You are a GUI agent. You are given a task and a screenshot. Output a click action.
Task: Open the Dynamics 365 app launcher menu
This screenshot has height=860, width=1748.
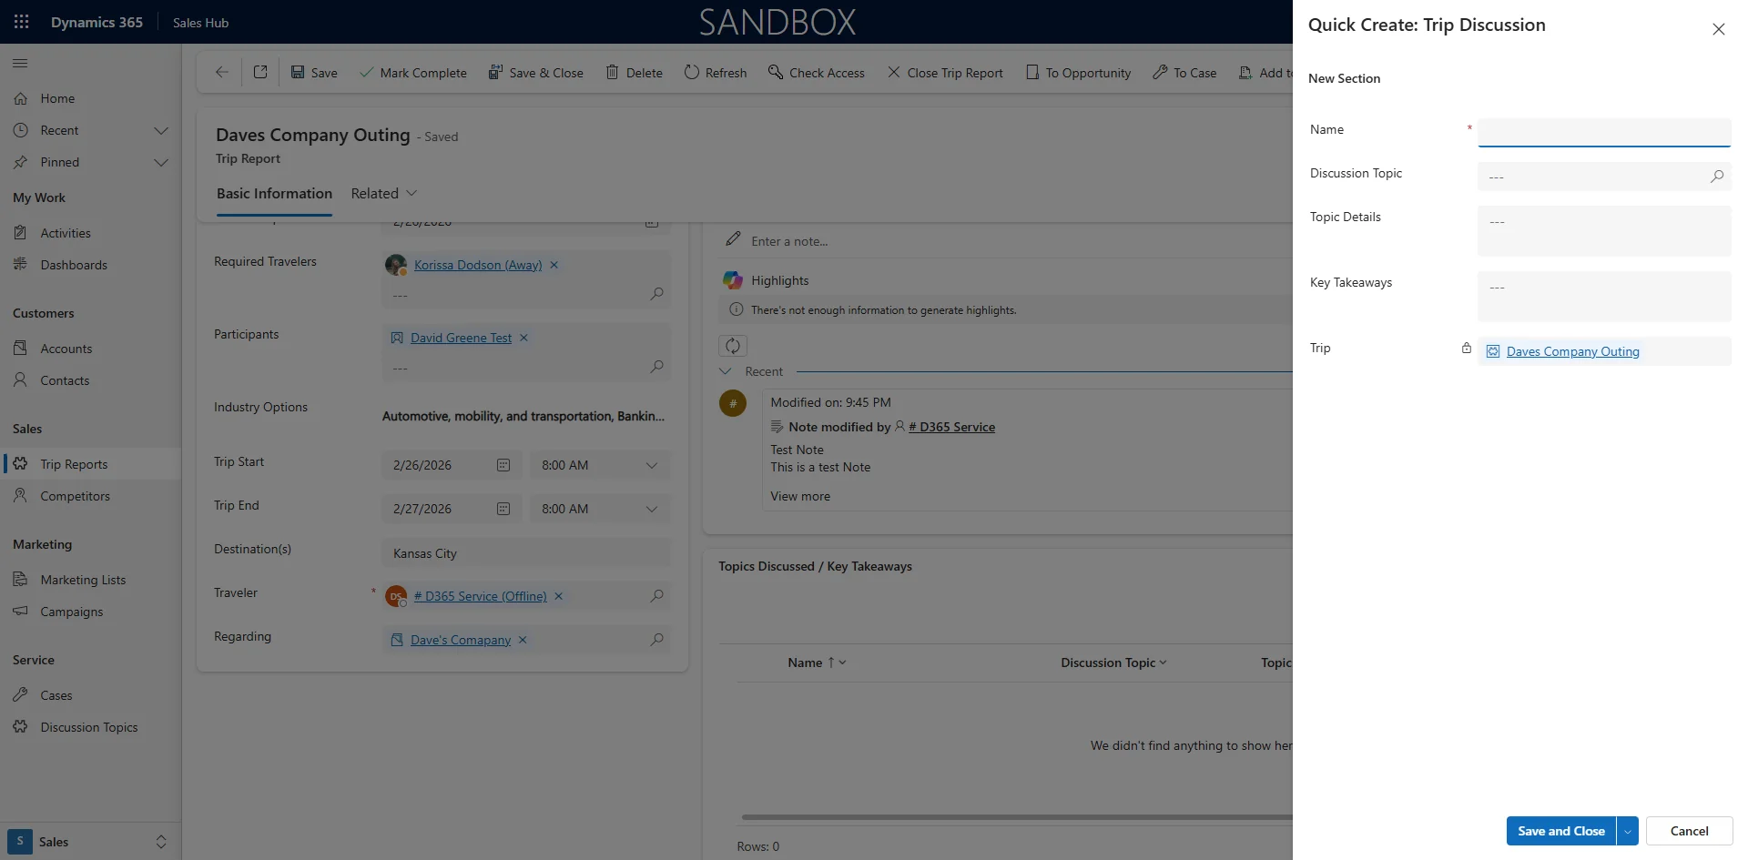(21, 22)
